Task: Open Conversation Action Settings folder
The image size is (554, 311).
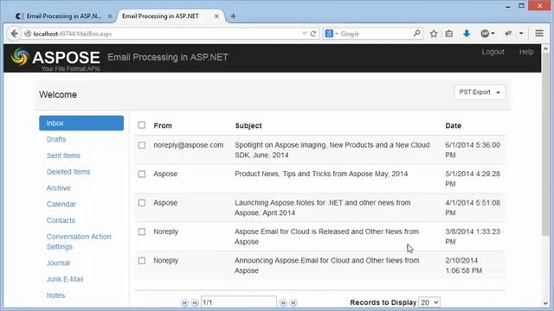Action: point(79,242)
